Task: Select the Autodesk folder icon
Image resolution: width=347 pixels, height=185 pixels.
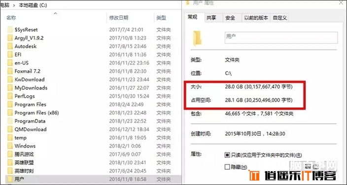Action: [10, 46]
